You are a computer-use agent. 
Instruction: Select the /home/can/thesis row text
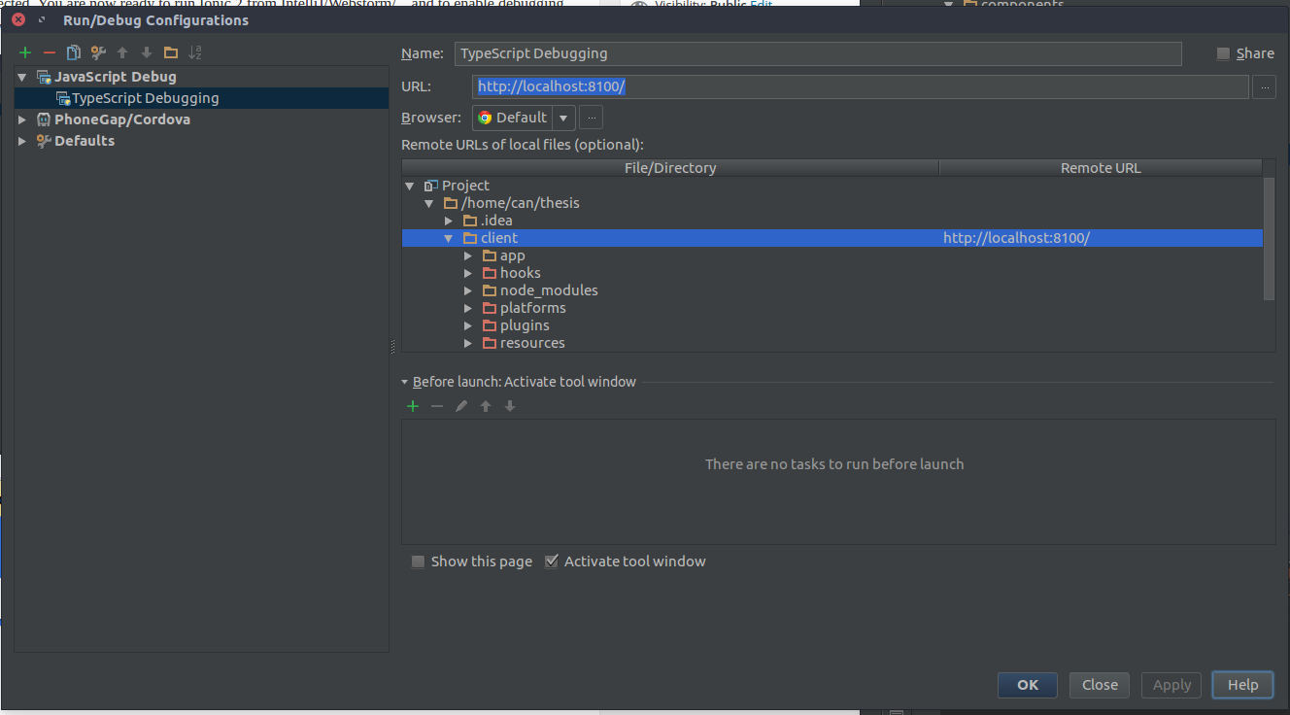click(521, 203)
